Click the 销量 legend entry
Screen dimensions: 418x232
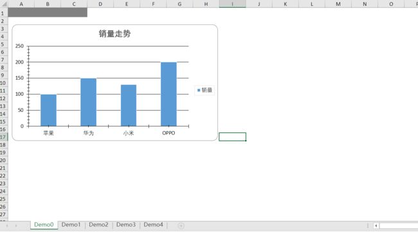pyautogui.click(x=204, y=90)
